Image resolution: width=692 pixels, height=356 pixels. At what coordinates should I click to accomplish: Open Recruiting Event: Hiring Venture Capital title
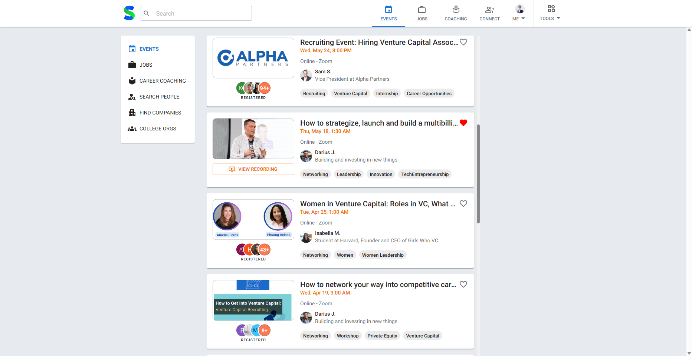(x=379, y=42)
